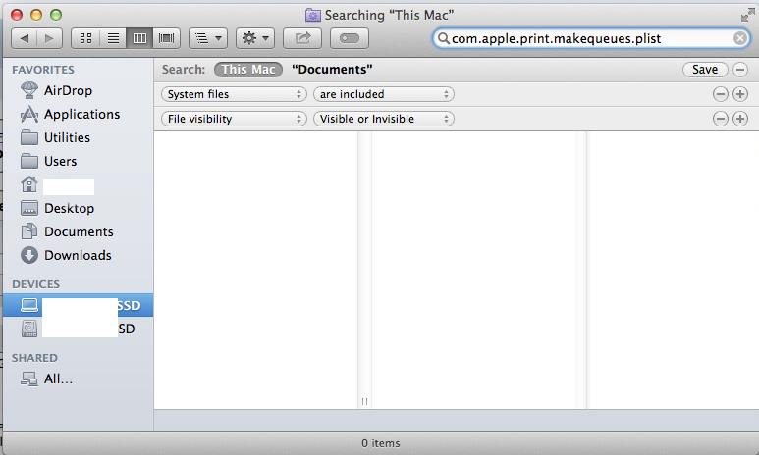This screenshot has width=759, height=455.
Task: Select the This Mac search scope
Action: [248, 70]
